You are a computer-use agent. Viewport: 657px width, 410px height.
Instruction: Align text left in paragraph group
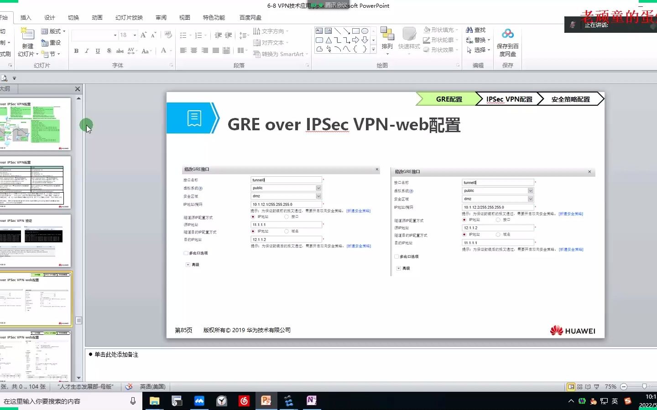coord(183,51)
